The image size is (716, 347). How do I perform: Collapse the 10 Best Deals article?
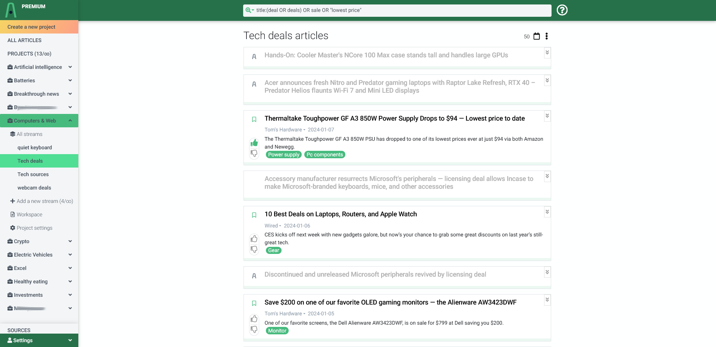[547, 212]
